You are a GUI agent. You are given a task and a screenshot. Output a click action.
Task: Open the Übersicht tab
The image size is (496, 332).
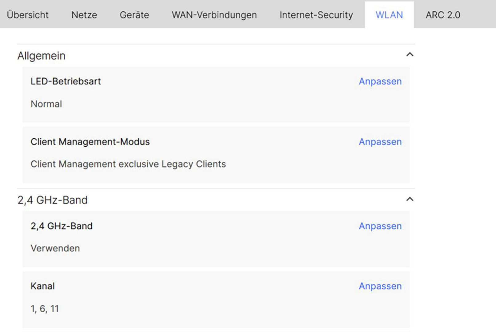(28, 15)
